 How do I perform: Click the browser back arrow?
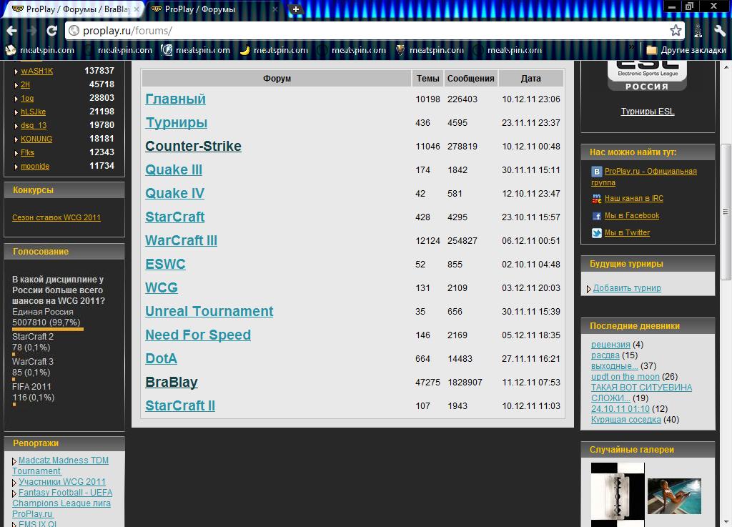pos(11,31)
